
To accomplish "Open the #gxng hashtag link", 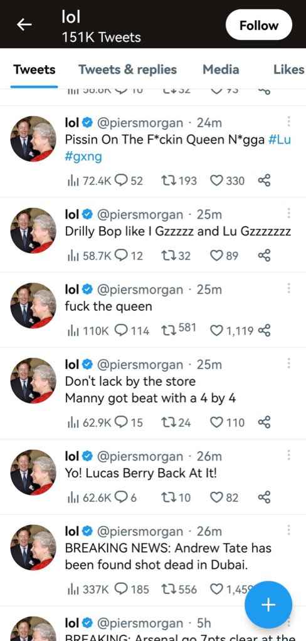I will [83, 157].
